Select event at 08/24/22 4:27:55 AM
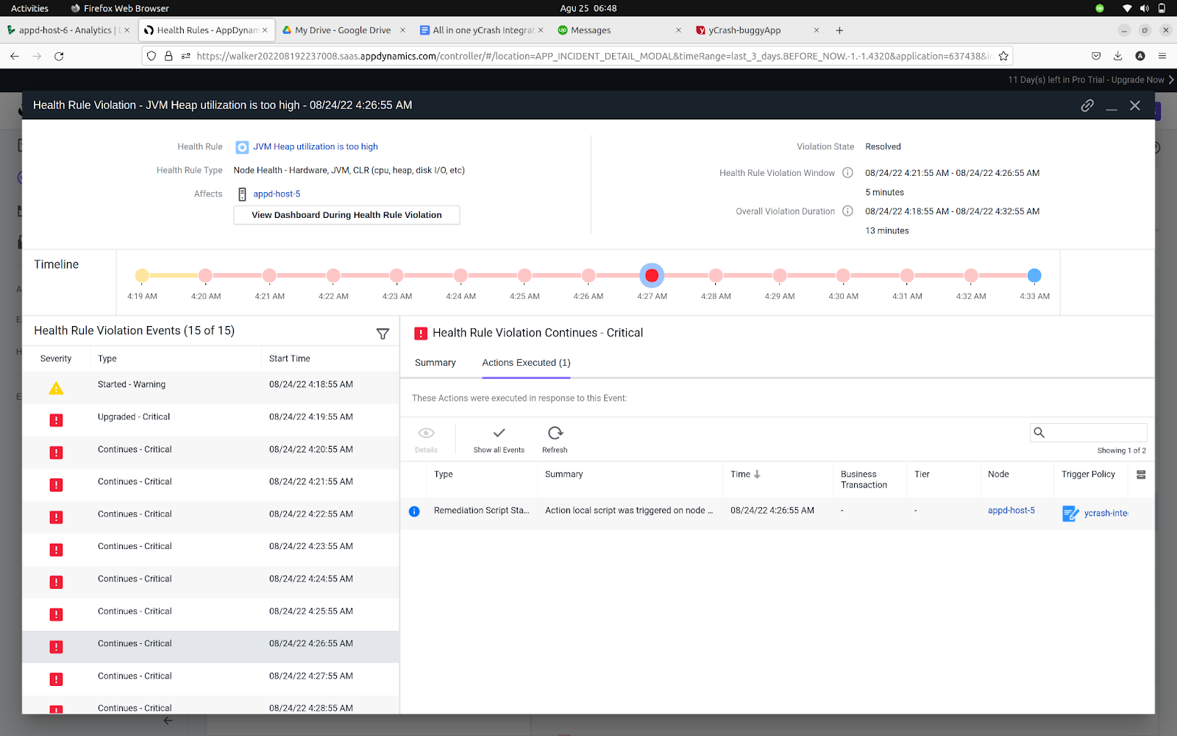Screen dimensions: 1177x736 [x=210, y=679]
